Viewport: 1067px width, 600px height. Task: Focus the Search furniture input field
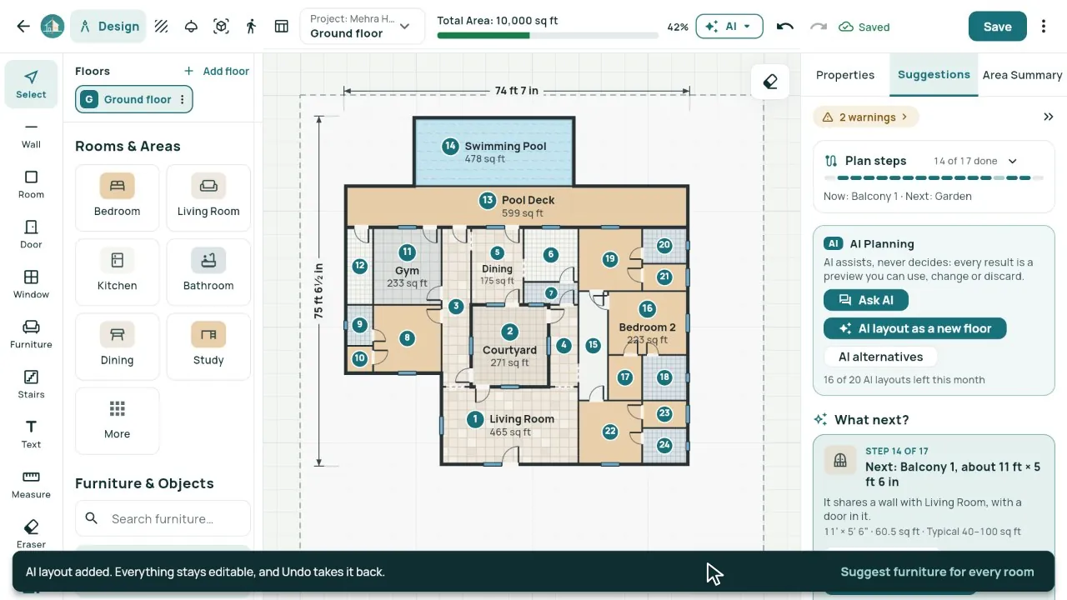(163, 518)
